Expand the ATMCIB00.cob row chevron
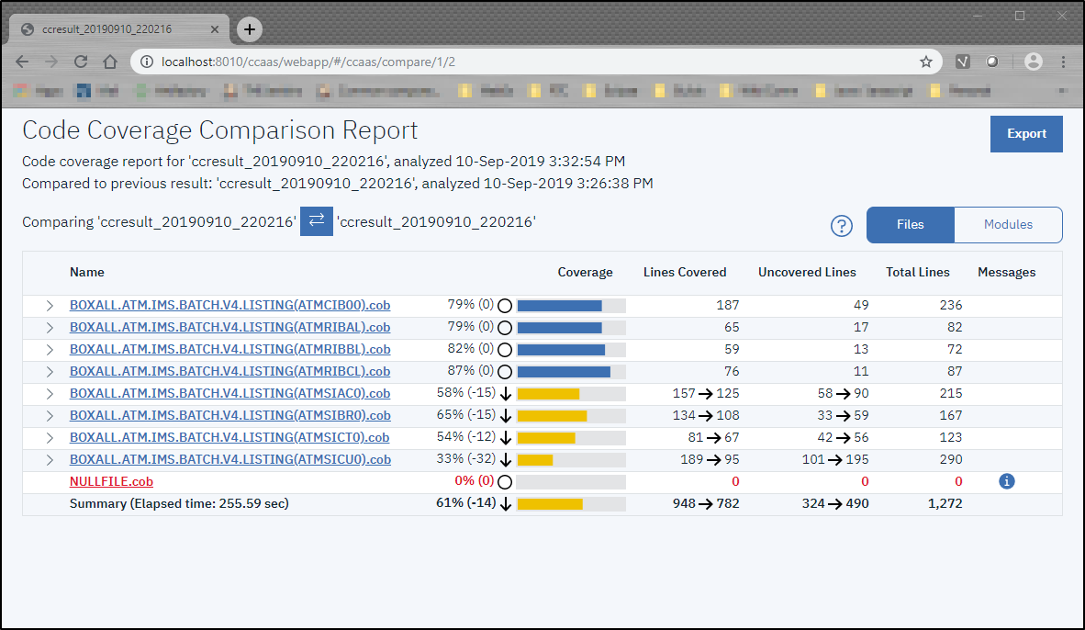 click(50, 305)
